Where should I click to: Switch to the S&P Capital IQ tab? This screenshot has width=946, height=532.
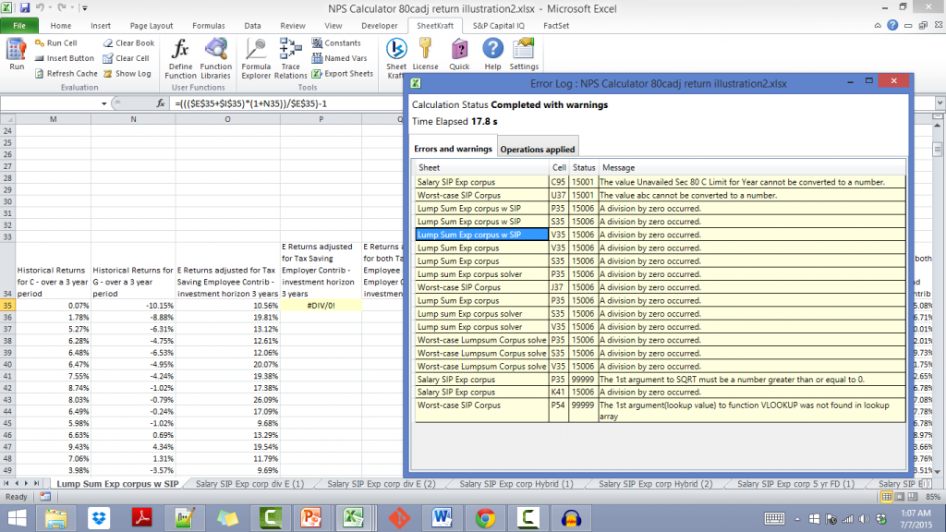[x=498, y=25]
